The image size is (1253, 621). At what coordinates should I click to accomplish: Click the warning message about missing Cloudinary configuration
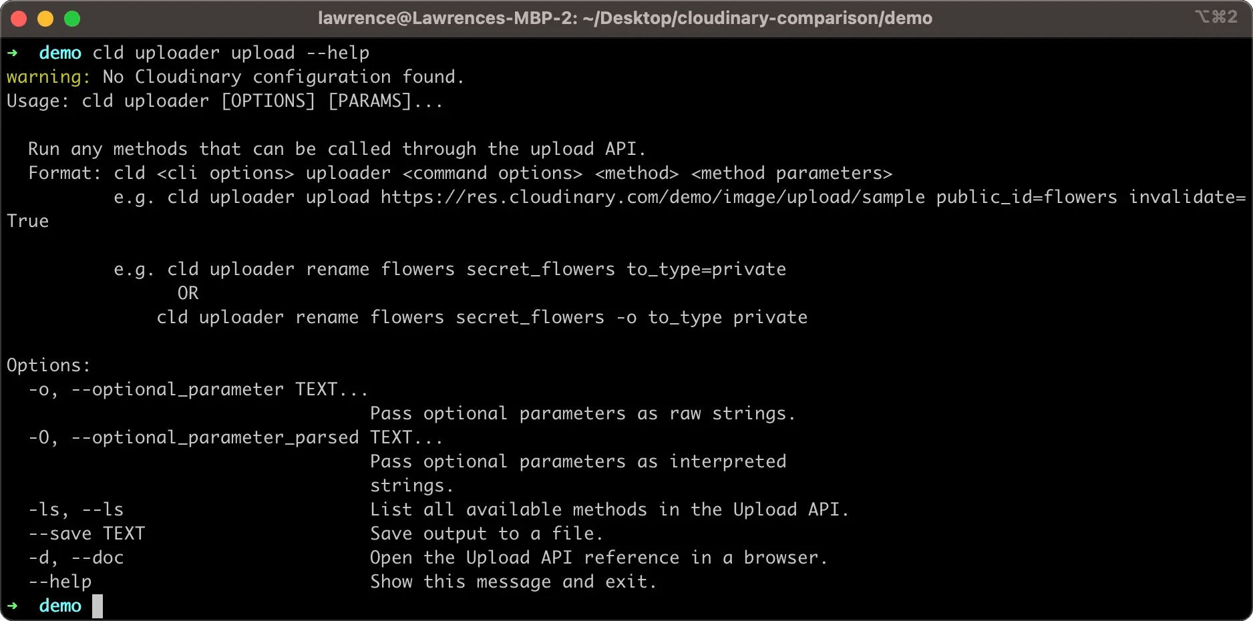tap(234, 77)
